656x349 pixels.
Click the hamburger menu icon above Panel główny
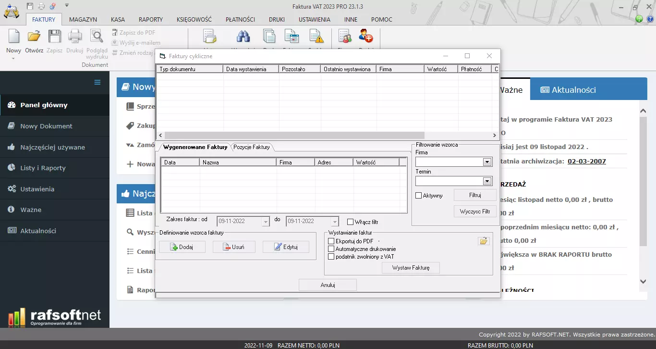click(97, 83)
